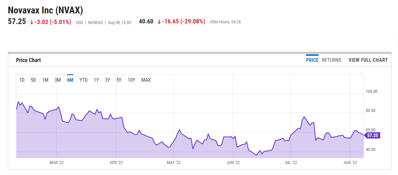Click the After-Hours: 04:26 label
The width and height of the screenshot is (398, 175).
point(225,22)
